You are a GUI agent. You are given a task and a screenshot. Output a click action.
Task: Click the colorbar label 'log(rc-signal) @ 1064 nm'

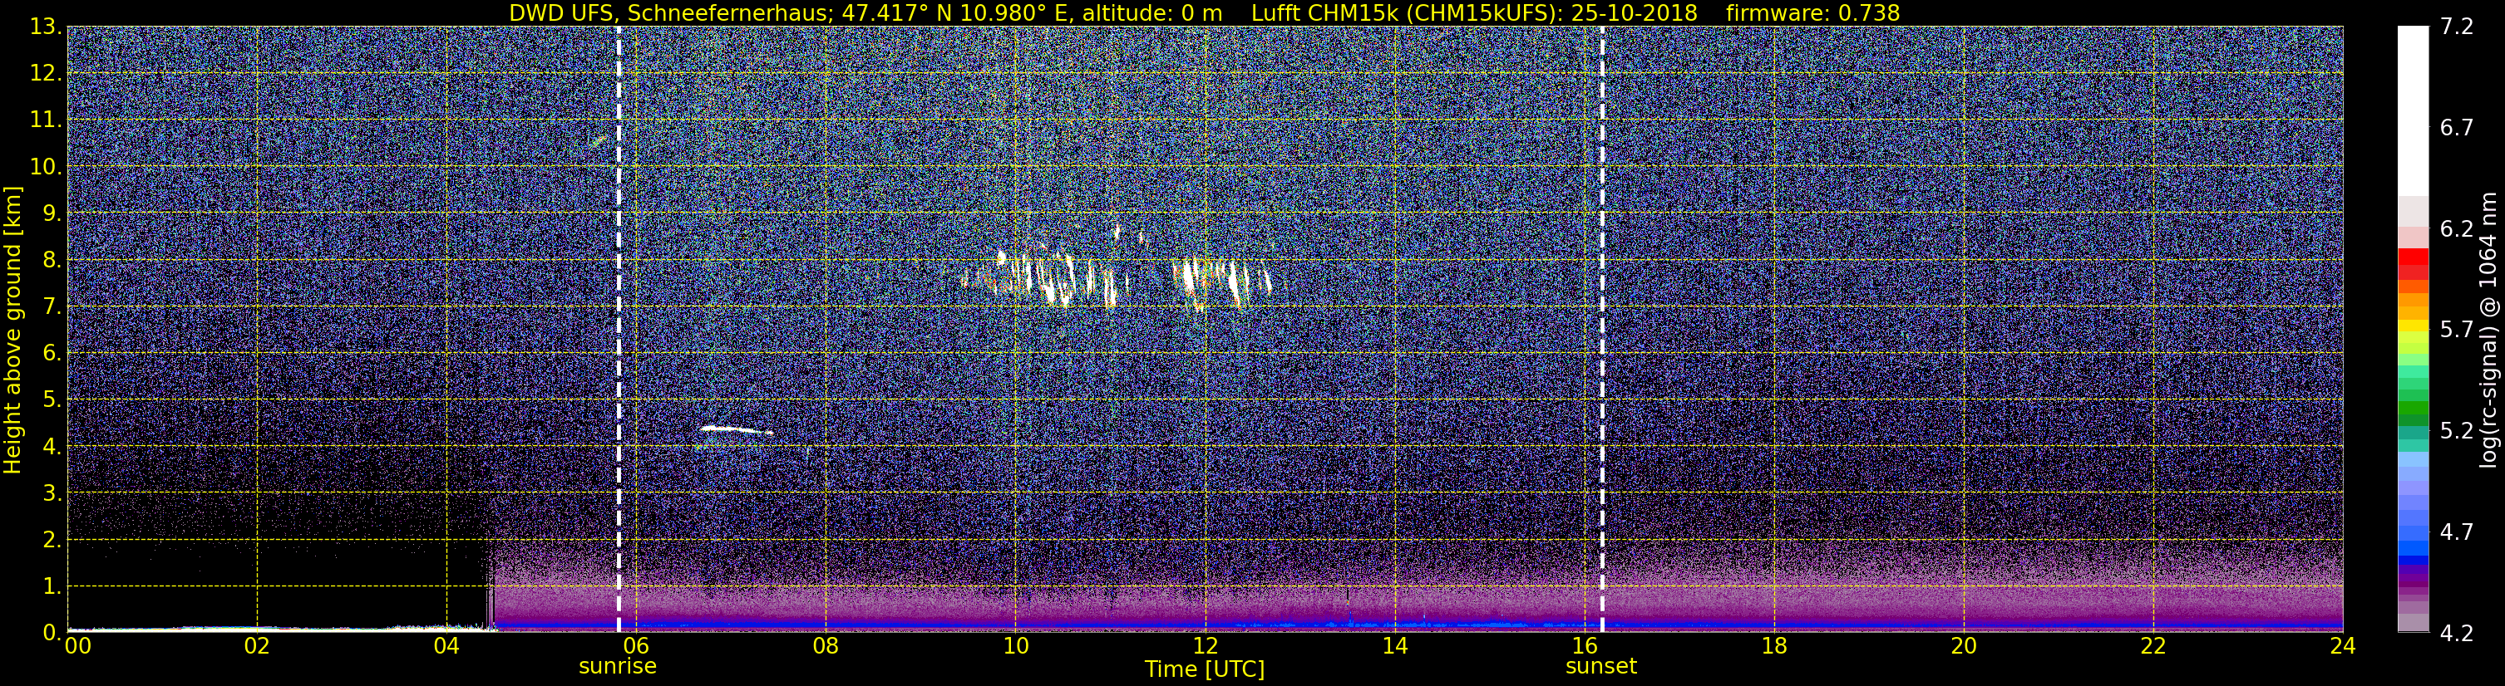(x=2488, y=330)
